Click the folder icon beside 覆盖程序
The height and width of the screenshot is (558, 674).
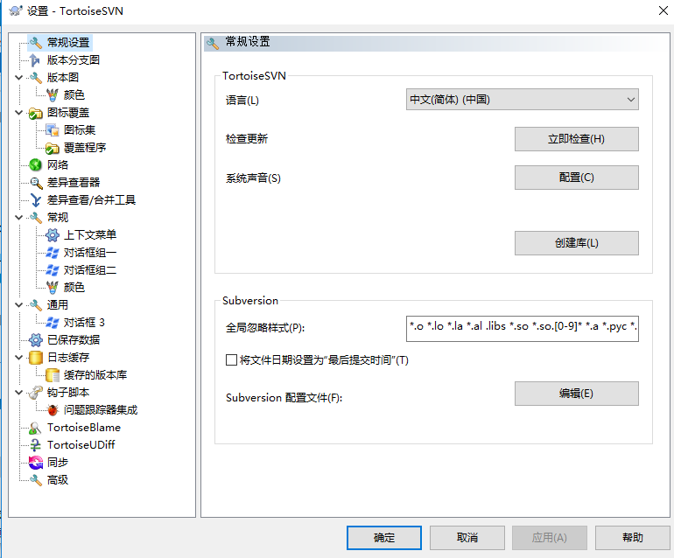tap(52, 148)
